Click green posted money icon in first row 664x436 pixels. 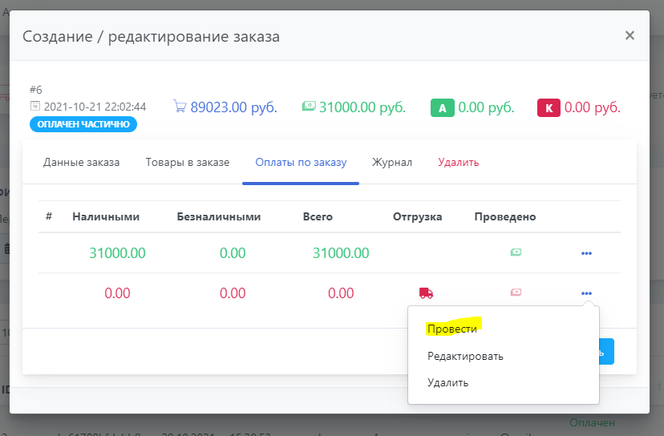(x=516, y=253)
